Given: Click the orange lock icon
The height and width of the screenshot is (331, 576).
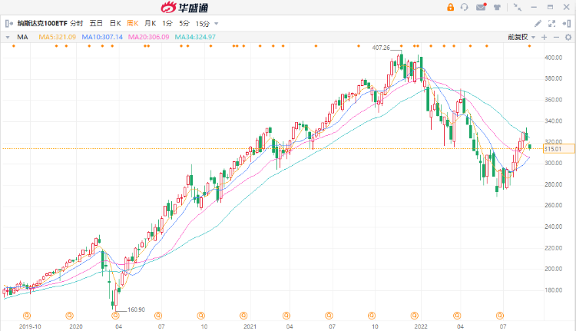Looking at the screenshot, I should click(x=451, y=7).
